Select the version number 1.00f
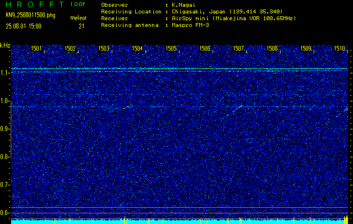Image resolution: width=353 pixels, height=224 pixels. tap(77, 4)
